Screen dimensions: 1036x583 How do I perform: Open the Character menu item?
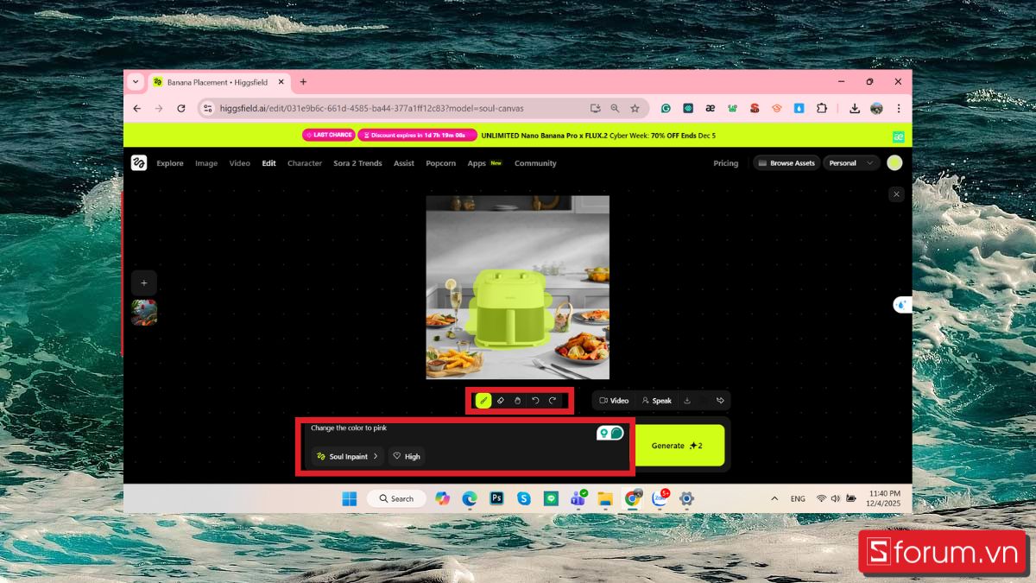[304, 163]
